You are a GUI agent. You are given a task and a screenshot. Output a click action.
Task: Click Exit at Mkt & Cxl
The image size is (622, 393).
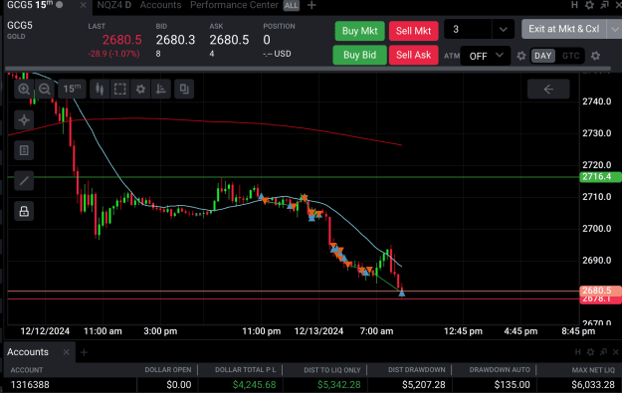click(563, 29)
